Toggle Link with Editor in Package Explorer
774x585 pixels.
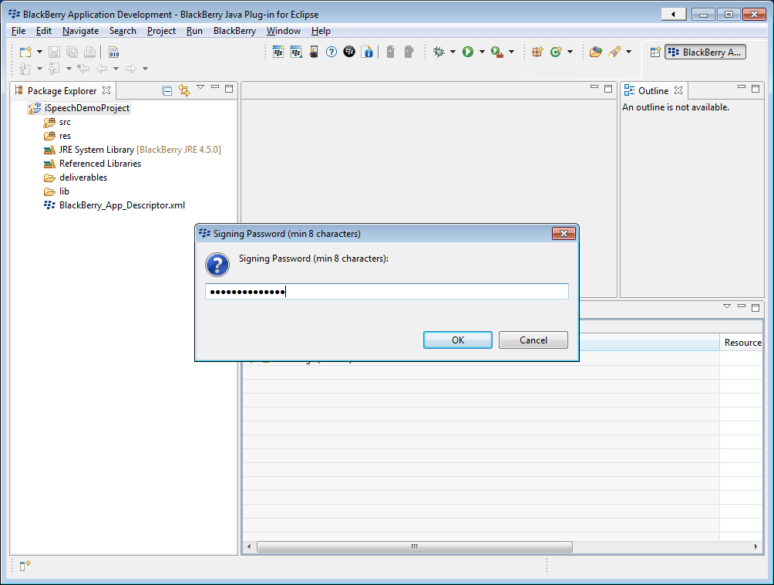tap(183, 90)
